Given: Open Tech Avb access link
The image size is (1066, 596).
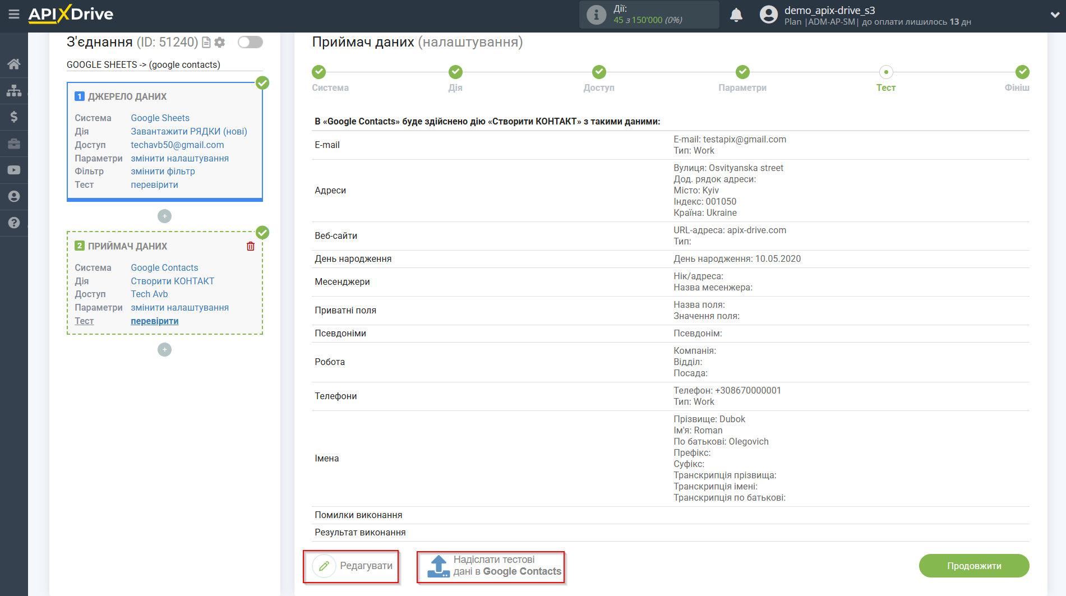Looking at the screenshot, I should click(149, 294).
